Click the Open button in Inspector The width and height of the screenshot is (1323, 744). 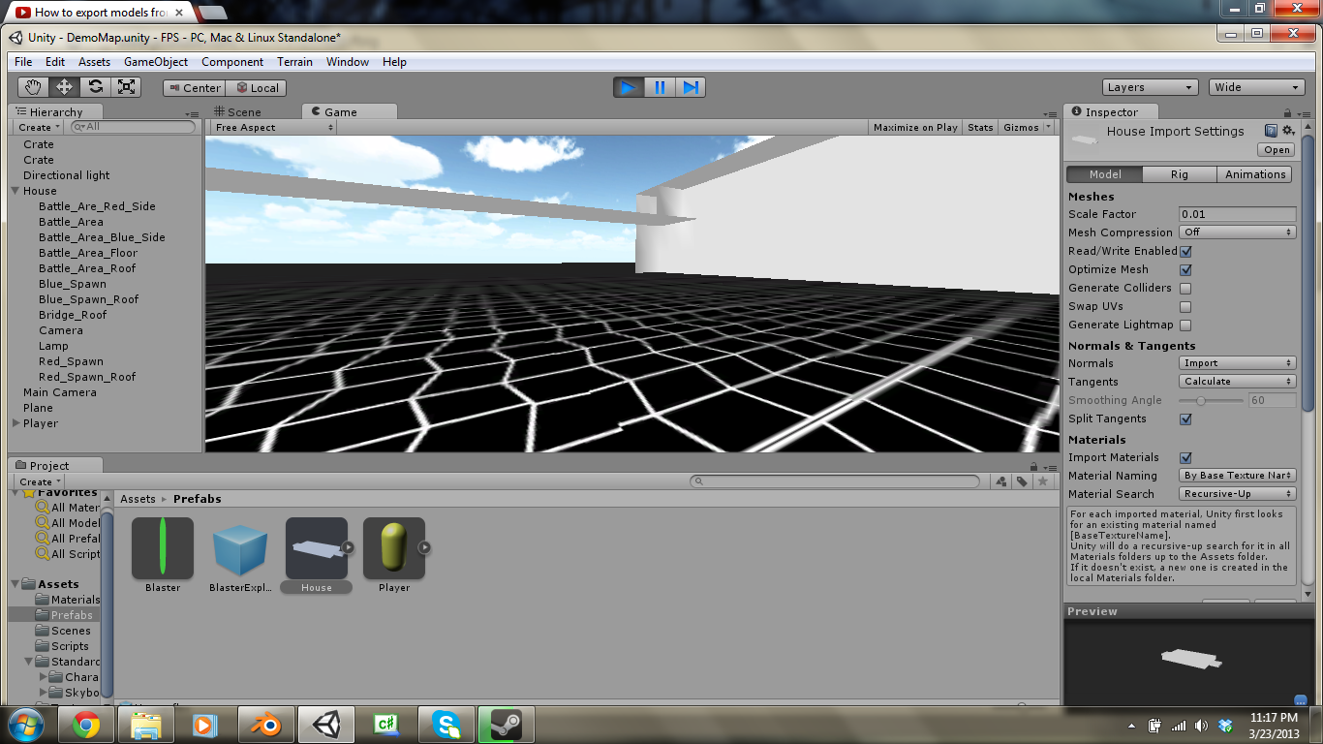pos(1277,150)
